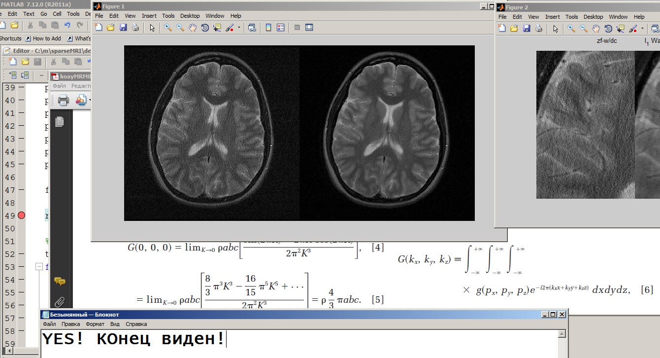Viewport: 660px width, 358px height.
Task: Open the Desktop menu in Figure 2
Action: pyautogui.click(x=593, y=17)
